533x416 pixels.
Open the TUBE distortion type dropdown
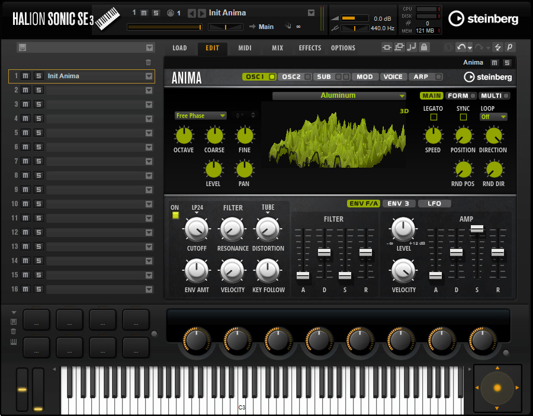pos(268,209)
